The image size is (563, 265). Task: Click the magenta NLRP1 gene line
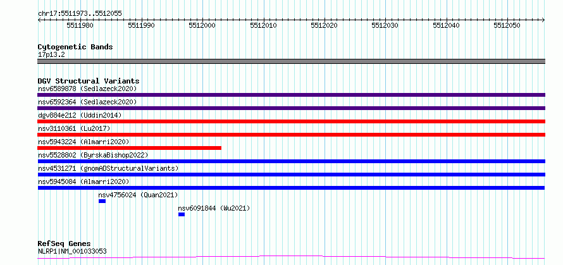pyautogui.click(x=291, y=257)
